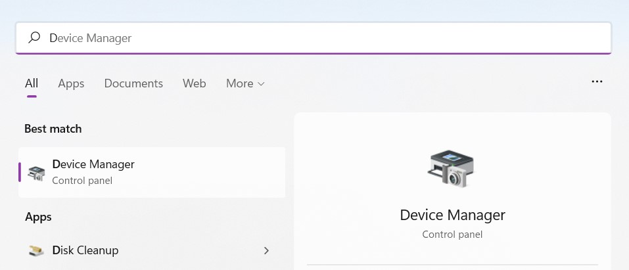
Task: Click the magnifying glass search icon
Action: [34, 37]
